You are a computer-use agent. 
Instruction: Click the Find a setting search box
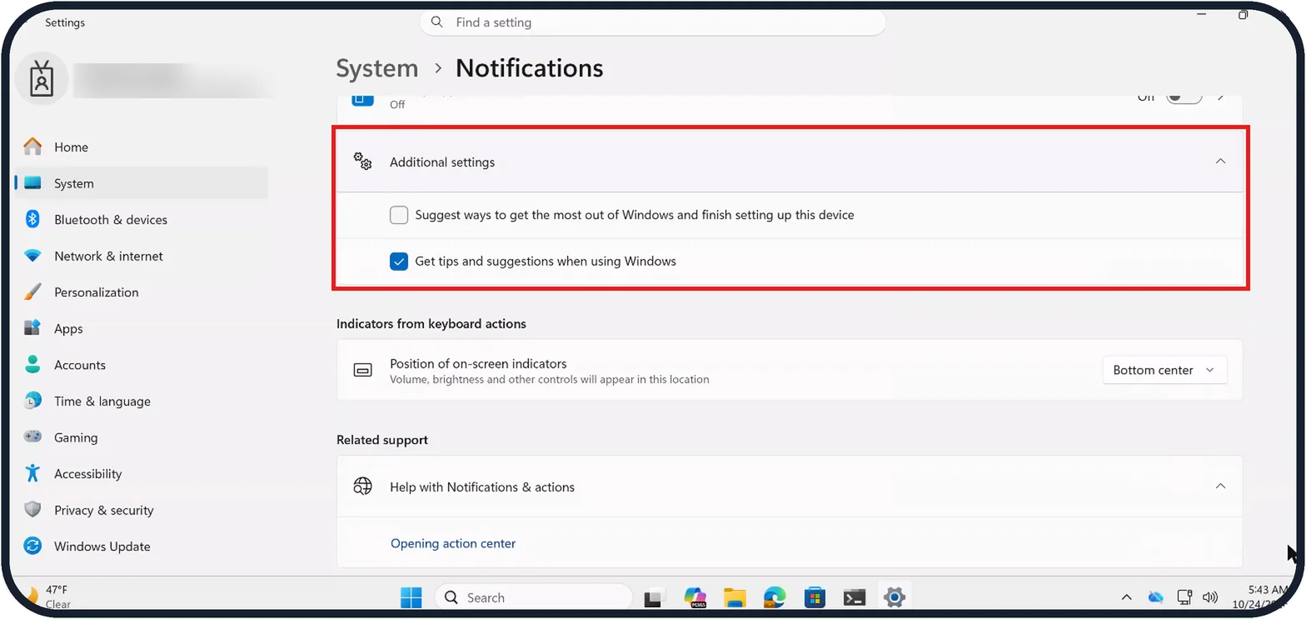653,22
